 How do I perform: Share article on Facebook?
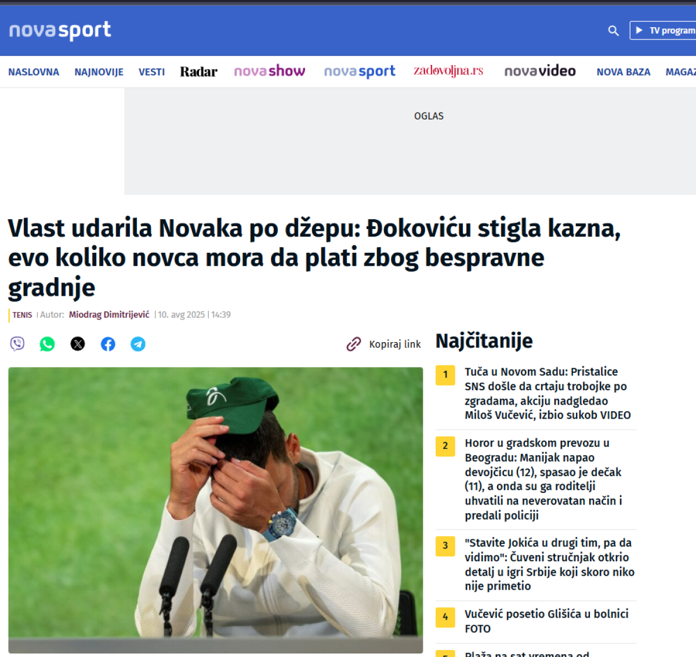click(x=108, y=344)
